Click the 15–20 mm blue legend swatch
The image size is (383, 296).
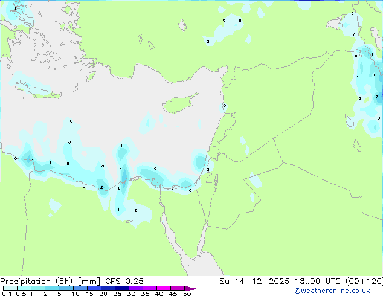pos(94,288)
